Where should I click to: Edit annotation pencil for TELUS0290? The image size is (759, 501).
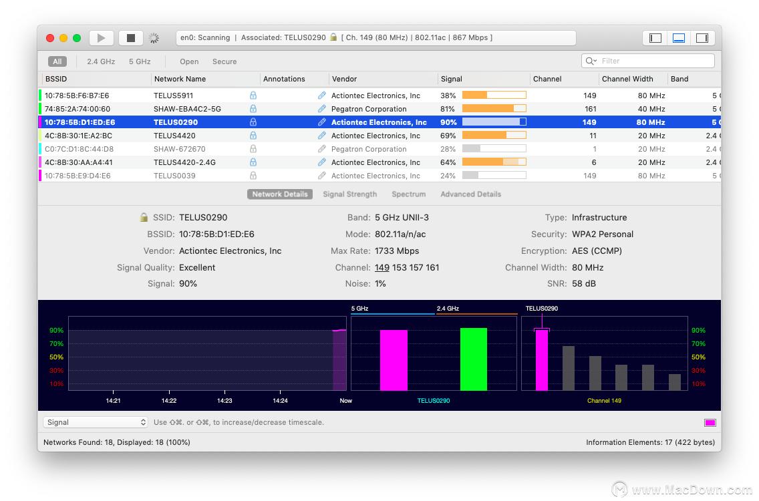322,122
